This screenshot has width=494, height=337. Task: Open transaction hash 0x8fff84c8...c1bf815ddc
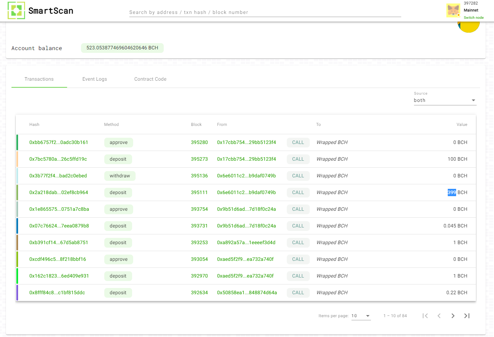(x=57, y=293)
